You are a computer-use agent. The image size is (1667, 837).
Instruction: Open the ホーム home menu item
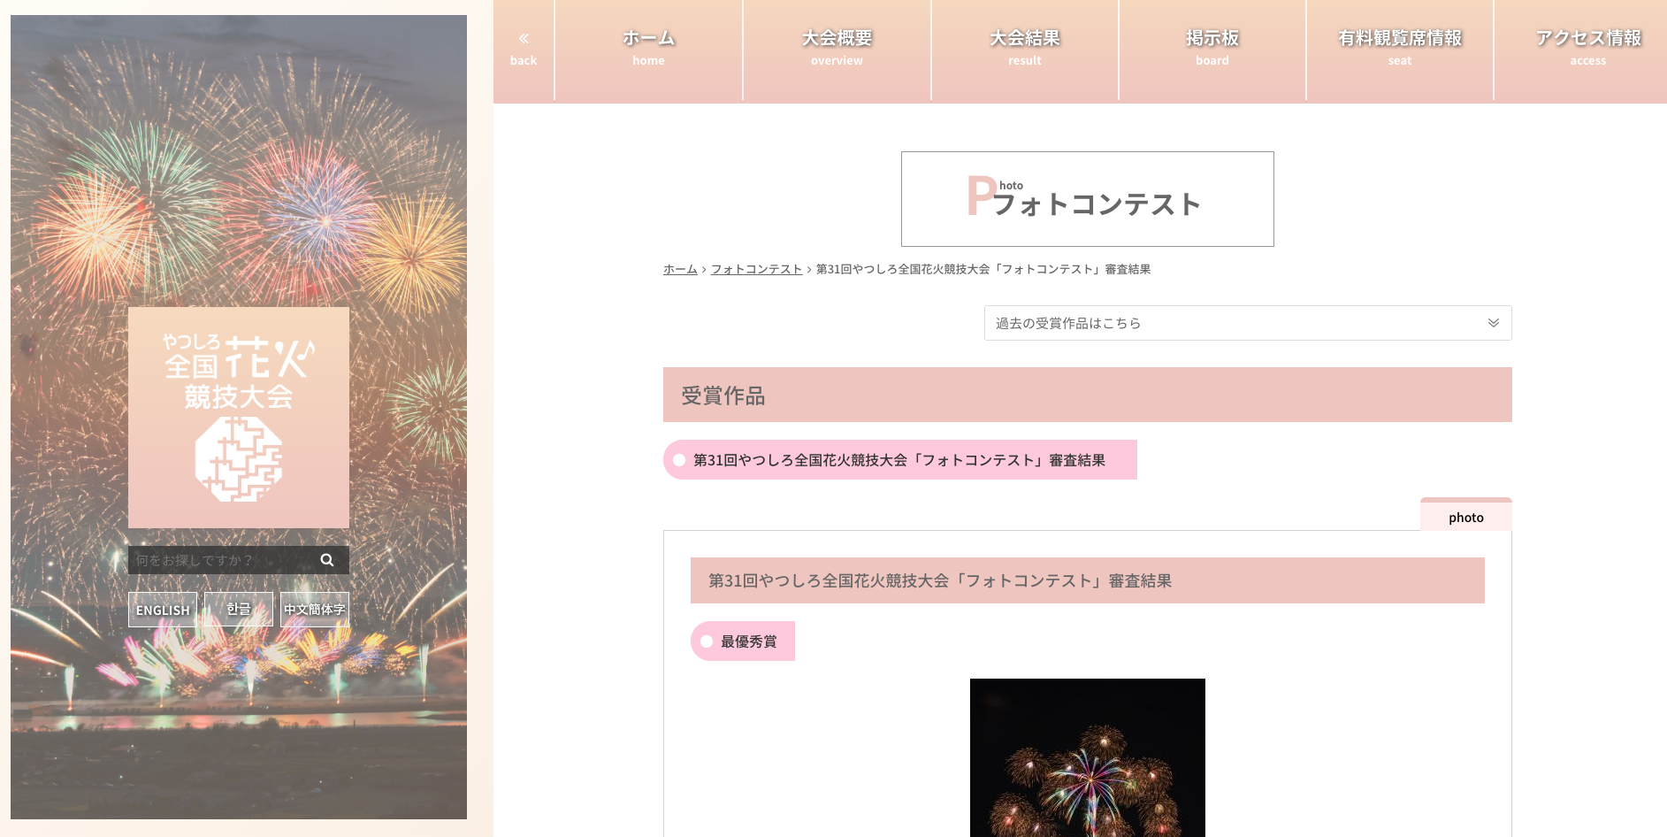click(x=648, y=49)
